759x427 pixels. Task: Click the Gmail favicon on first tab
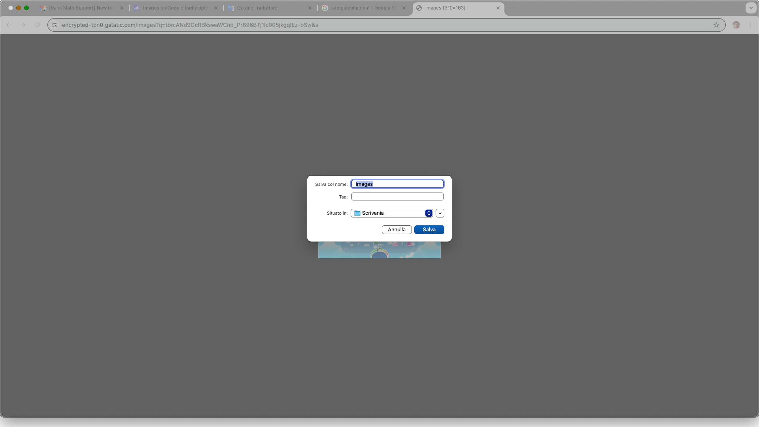[x=43, y=8]
